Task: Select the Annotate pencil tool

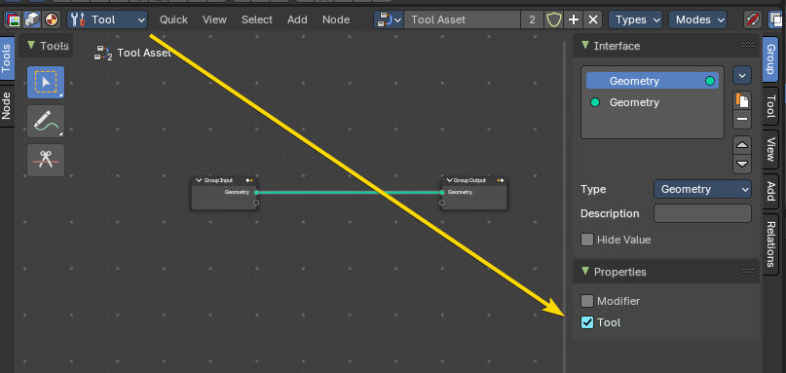Action: point(46,122)
